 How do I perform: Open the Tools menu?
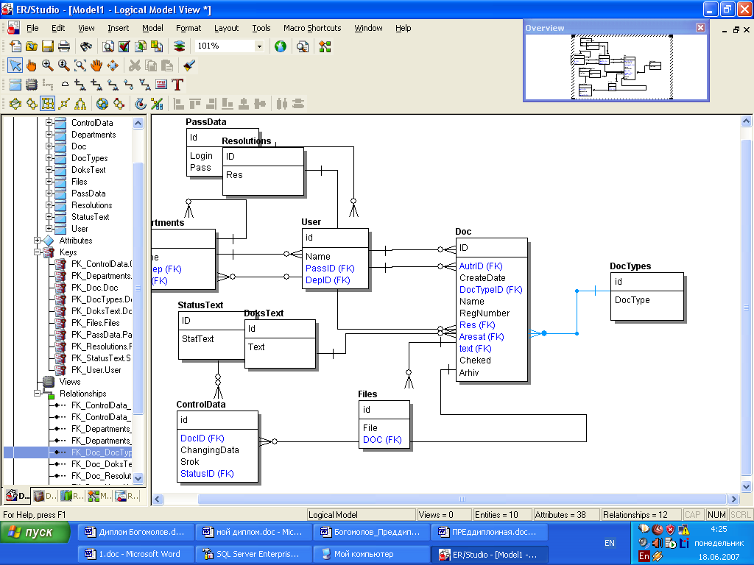pyautogui.click(x=261, y=28)
